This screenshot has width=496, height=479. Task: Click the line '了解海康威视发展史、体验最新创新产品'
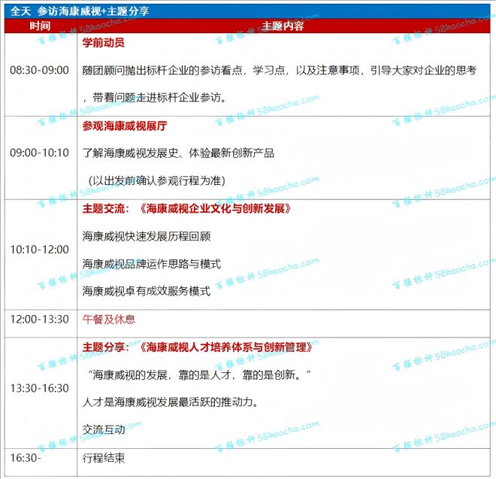[178, 153]
